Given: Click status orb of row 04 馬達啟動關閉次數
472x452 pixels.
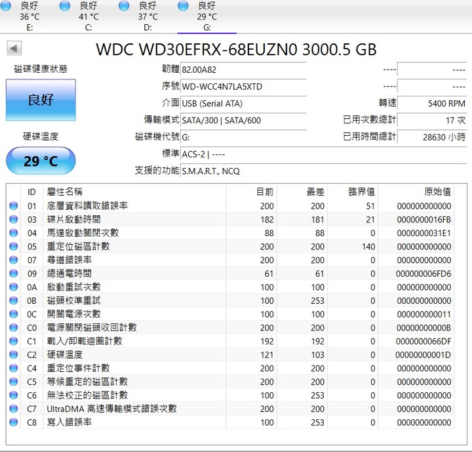Looking at the screenshot, I should click(x=14, y=233).
